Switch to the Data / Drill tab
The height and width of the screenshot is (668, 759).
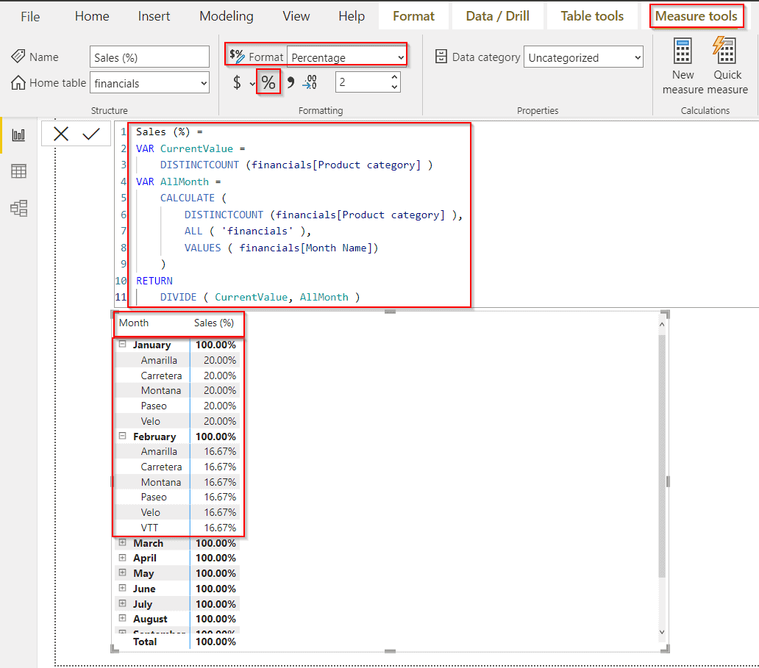click(x=497, y=16)
